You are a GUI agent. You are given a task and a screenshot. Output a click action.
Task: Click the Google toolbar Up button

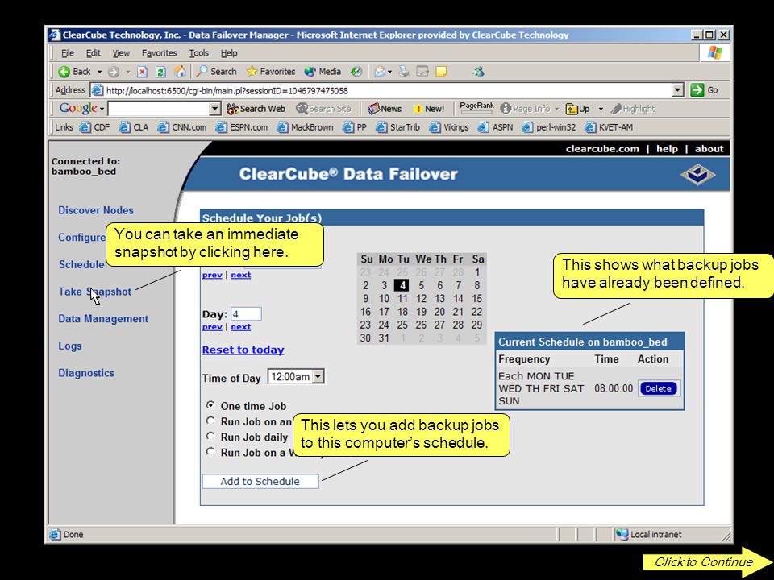tap(577, 109)
